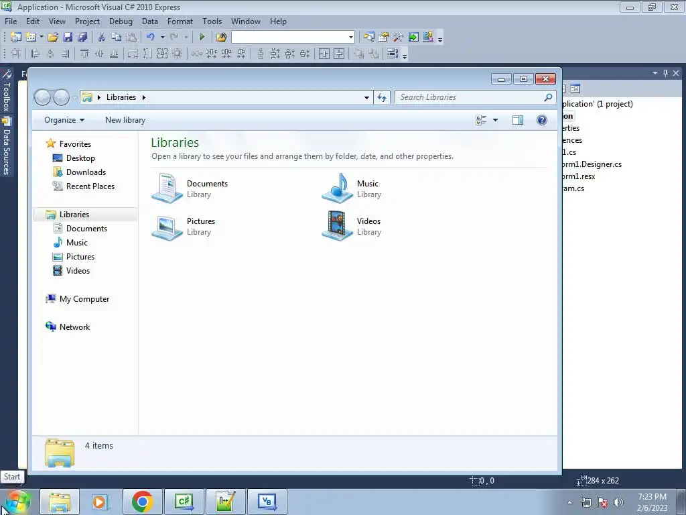This screenshot has height=515, width=686.
Task: Open the File menu
Action: click(x=11, y=21)
